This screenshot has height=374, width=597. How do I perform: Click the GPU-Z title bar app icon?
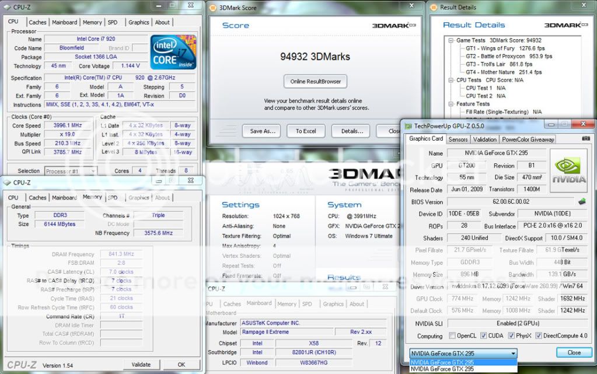pos(409,125)
